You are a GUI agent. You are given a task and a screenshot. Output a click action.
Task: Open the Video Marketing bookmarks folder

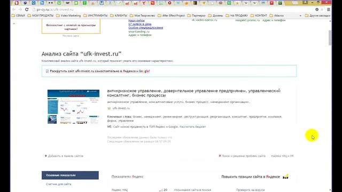point(68,15)
